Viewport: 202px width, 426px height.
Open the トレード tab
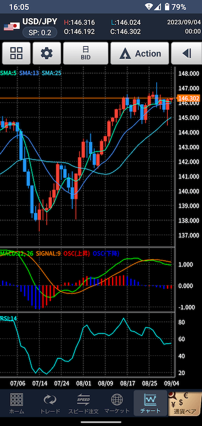[50, 403]
